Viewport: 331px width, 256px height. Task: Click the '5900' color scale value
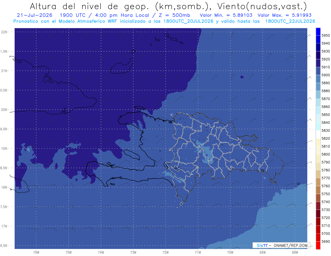326,75
